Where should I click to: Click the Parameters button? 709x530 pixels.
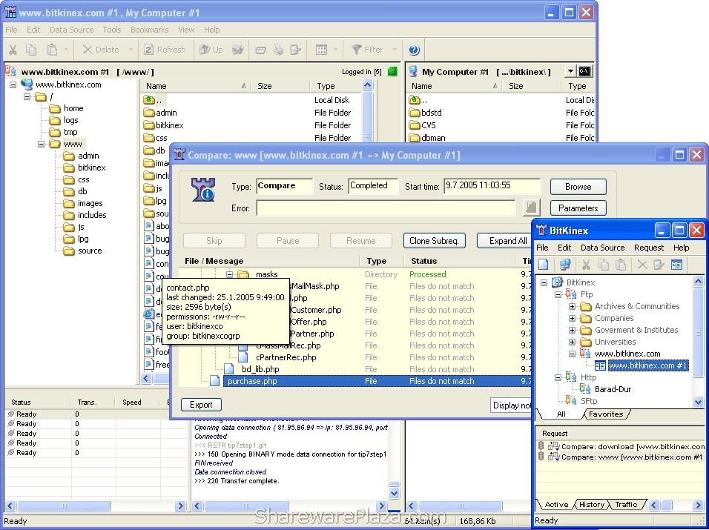tap(578, 208)
